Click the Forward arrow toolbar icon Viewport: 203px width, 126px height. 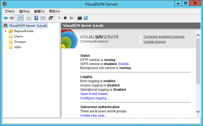pyautogui.click(x=12, y=18)
